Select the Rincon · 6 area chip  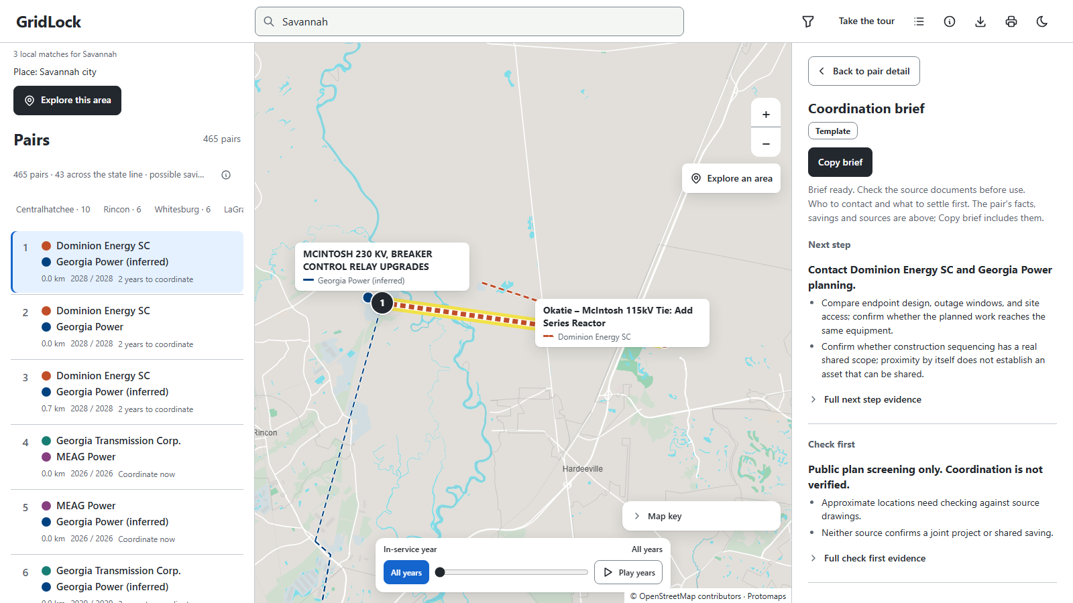(x=122, y=210)
